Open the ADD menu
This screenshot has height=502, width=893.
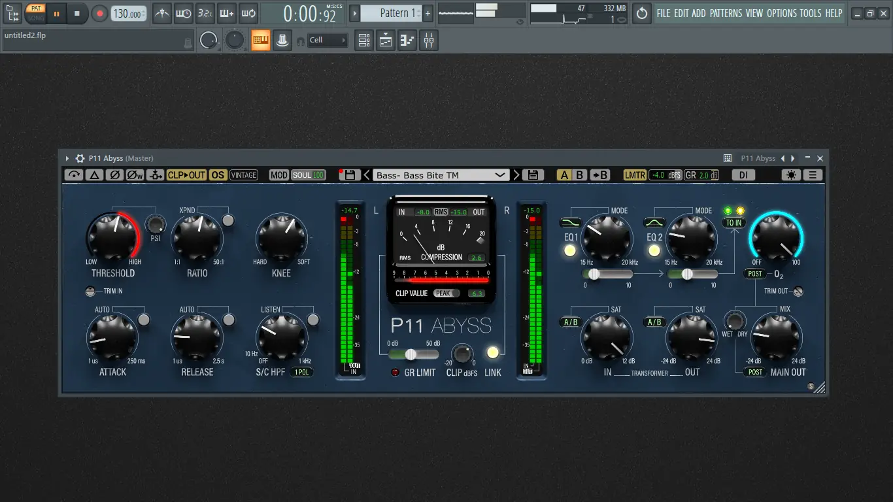[699, 13]
